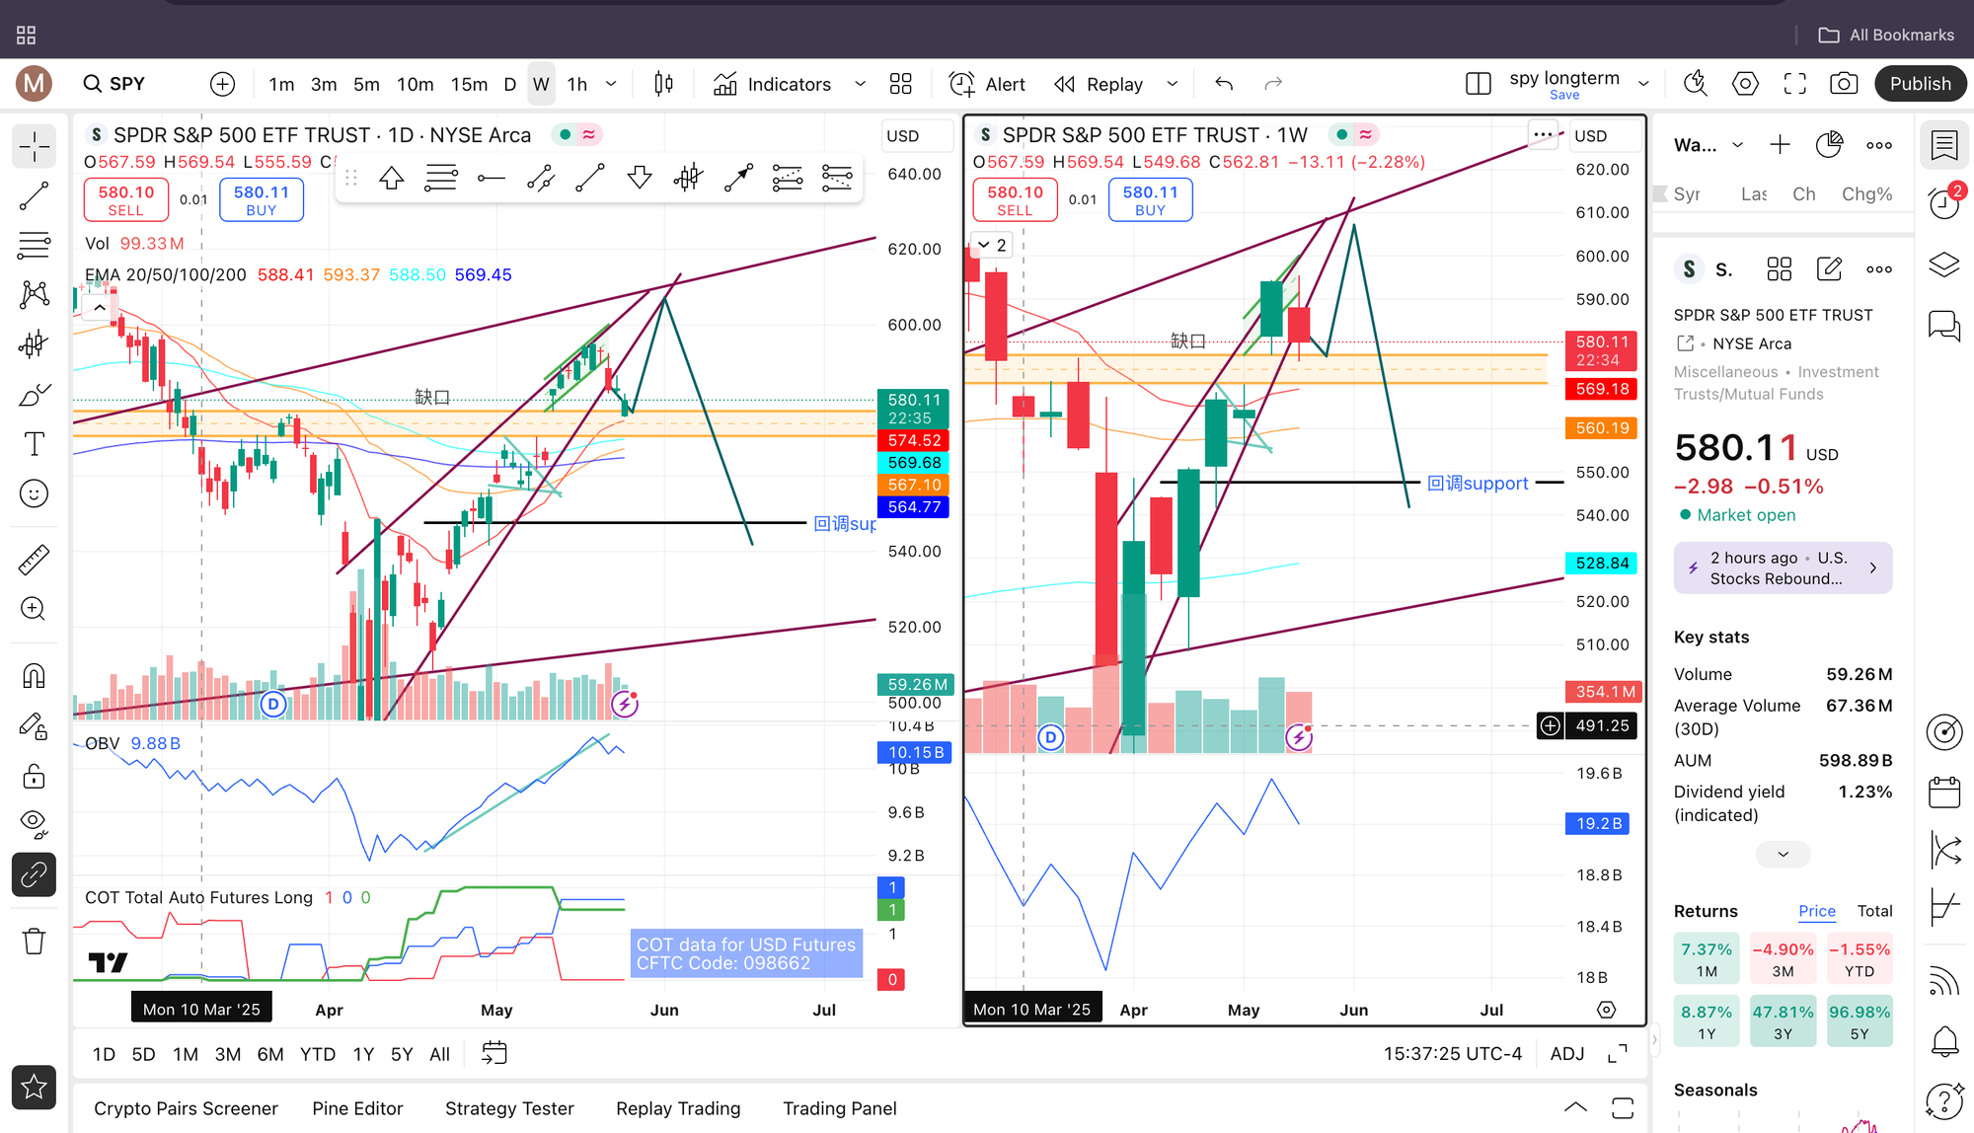Select the W weekly timeframe
Viewport: 1974px width, 1133px height.
point(541,84)
